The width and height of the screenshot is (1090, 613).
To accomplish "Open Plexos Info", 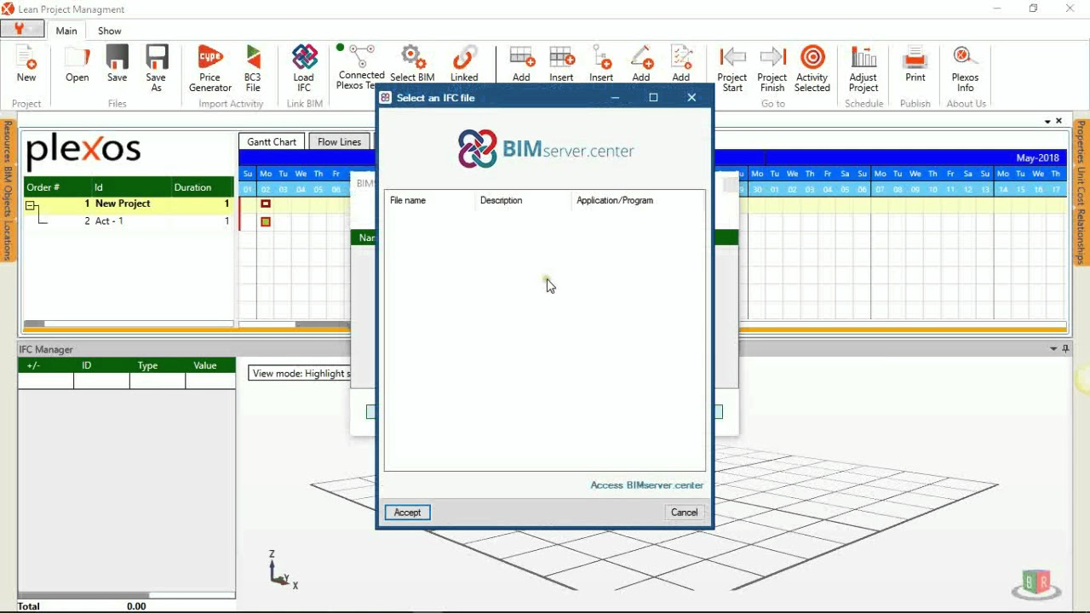I will pos(965,58).
